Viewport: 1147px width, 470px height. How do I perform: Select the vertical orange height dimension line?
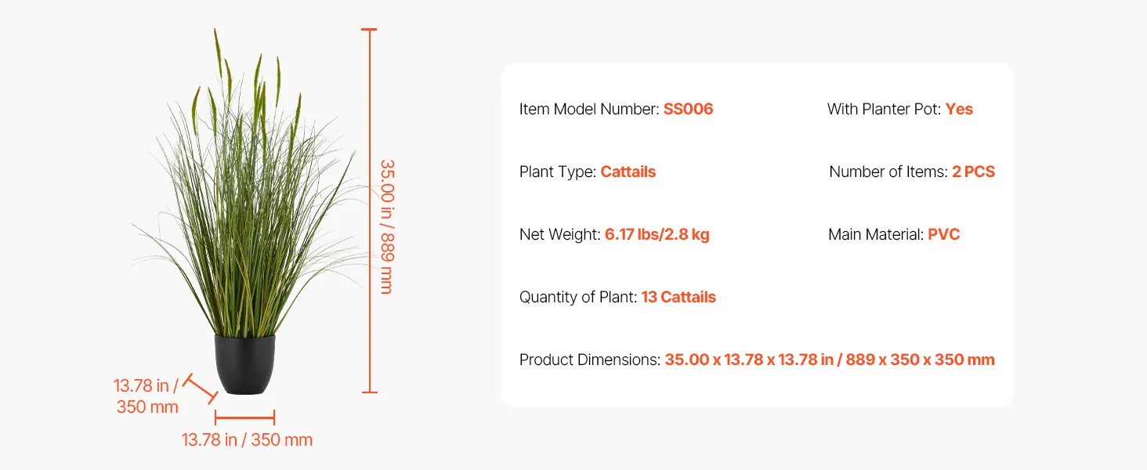[369, 211]
